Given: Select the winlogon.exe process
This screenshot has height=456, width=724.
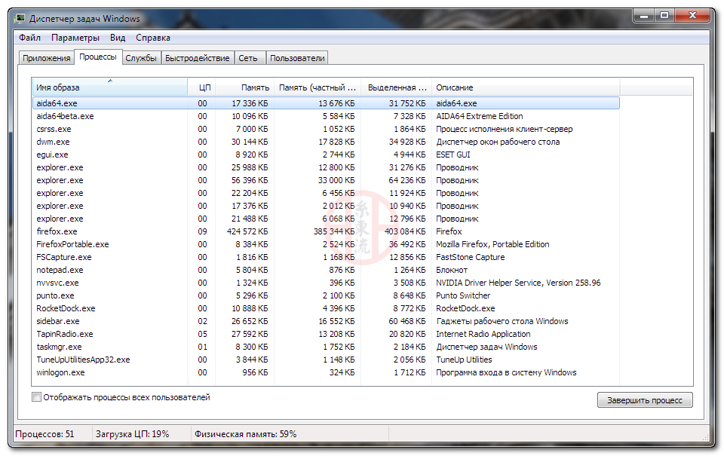Looking at the screenshot, I should 326,372.
